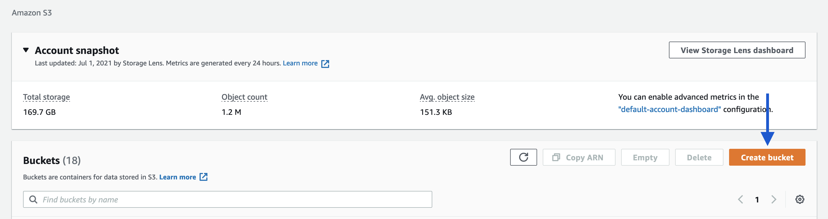Screen dimensions: 828x219
Task: Click Learn more under Buckets heading
Action: click(178, 177)
